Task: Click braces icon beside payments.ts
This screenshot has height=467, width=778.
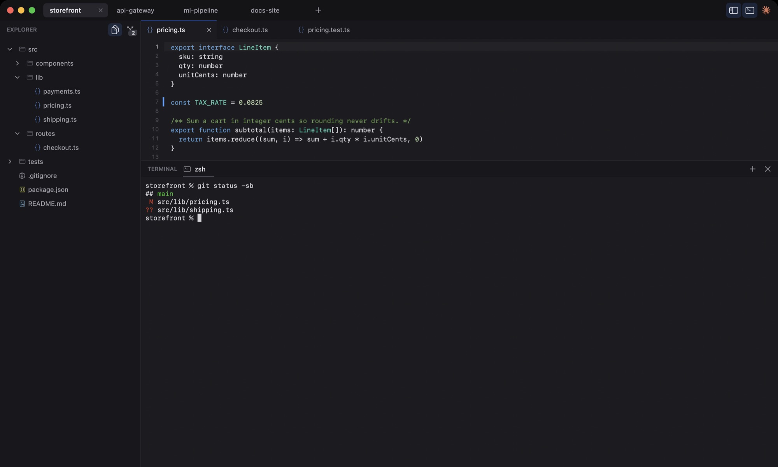Action: pyautogui.click(x=37, y=91)
